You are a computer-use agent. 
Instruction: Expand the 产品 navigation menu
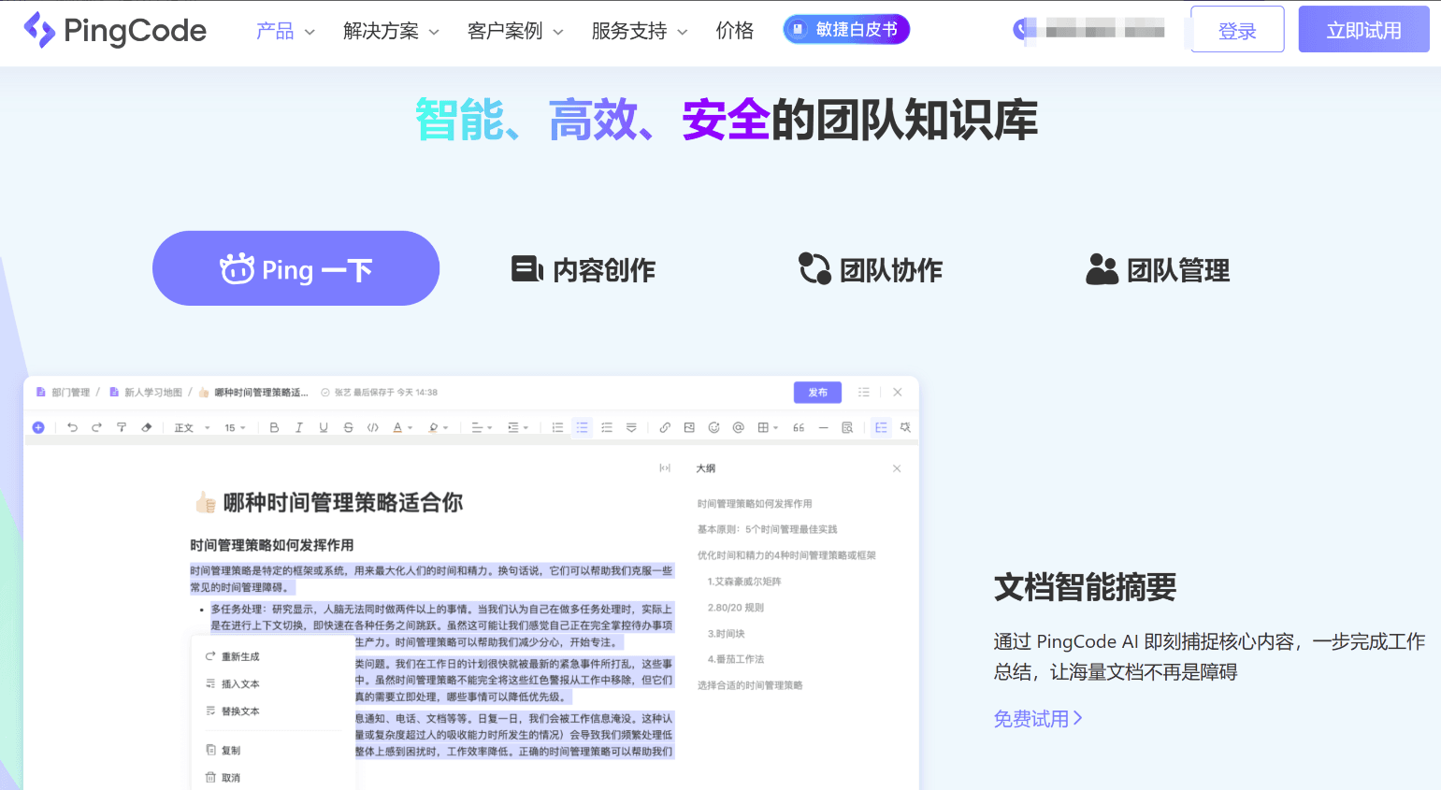coord(285,31)
